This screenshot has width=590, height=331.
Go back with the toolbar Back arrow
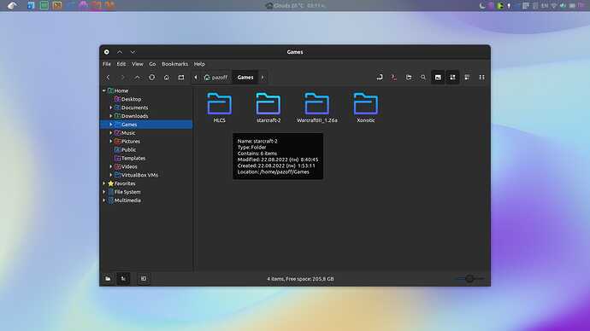[x=108, y=78]
